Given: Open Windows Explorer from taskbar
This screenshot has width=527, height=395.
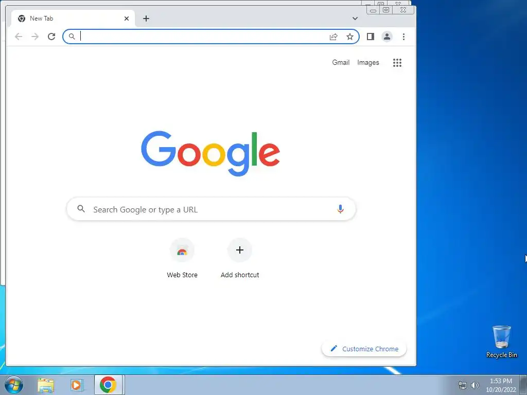Looking at the screenshot, I should coord(46,385).
